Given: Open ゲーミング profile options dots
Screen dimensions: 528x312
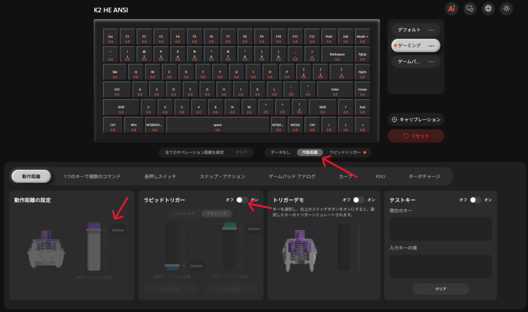Looking at the screenshot, I should [431, 45].
